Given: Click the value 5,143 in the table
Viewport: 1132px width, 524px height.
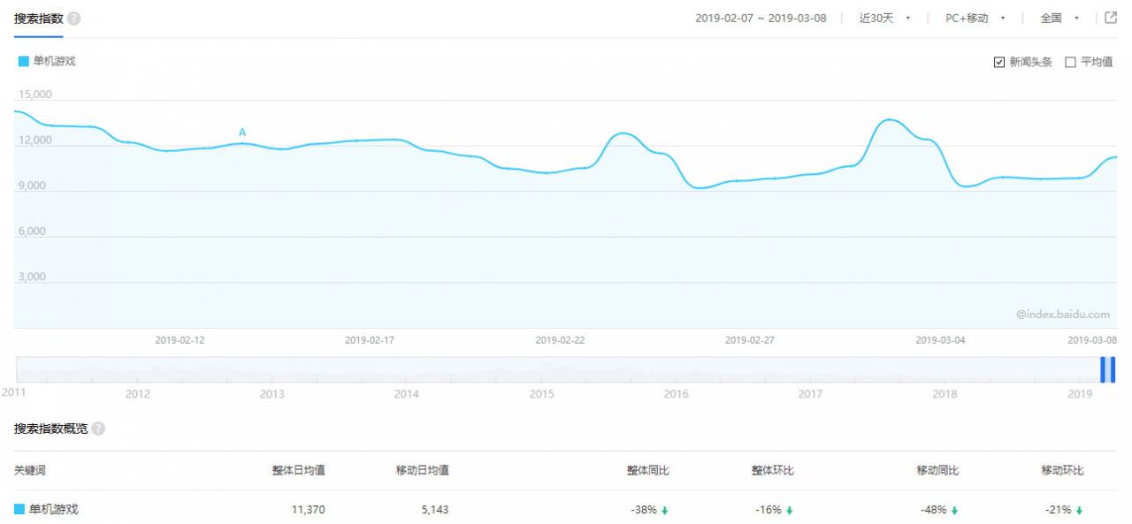Looking at the screenshot, I should [434, 510].
